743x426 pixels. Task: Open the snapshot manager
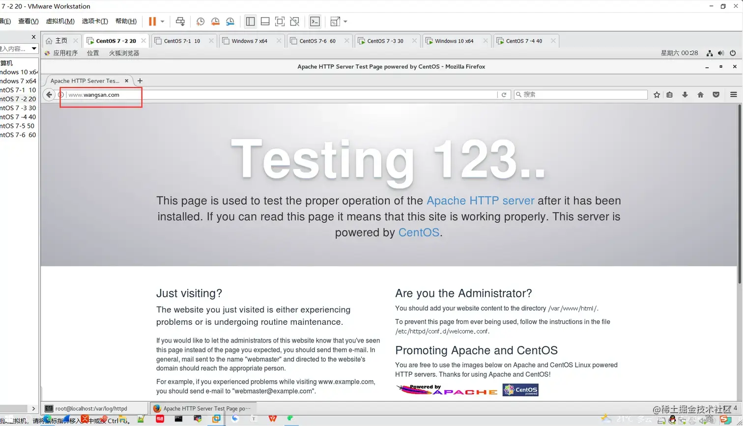coord(230,21)
